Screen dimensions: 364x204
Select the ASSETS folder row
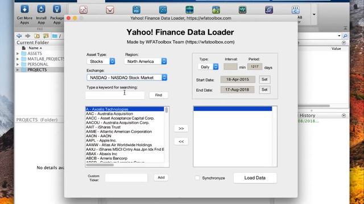pyautogui.click(x=40, y=53)
